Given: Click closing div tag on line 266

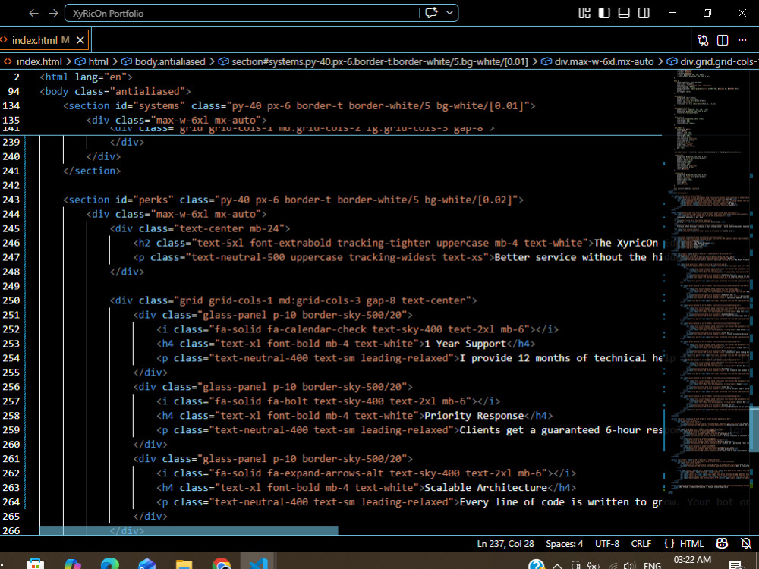Looking at the screenshot, I should (x=127, y=530).
